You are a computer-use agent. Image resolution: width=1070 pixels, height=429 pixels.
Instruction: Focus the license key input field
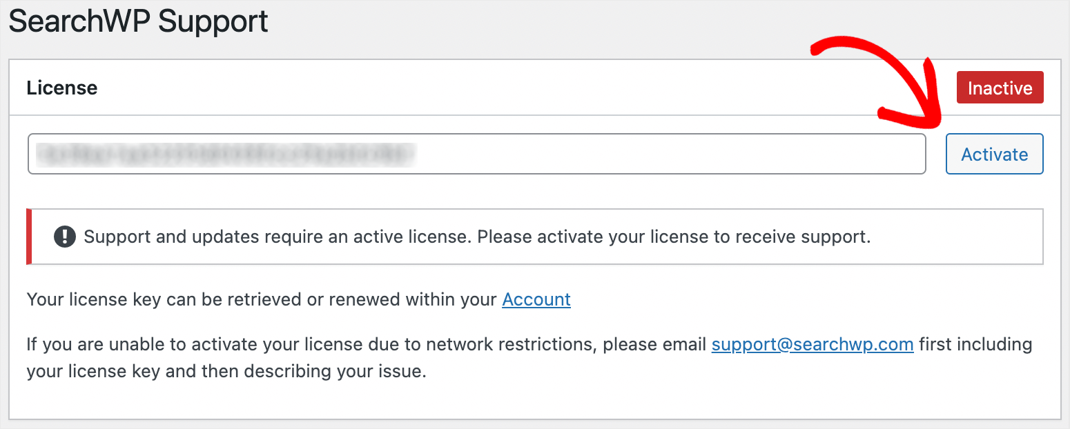[476, 154]
